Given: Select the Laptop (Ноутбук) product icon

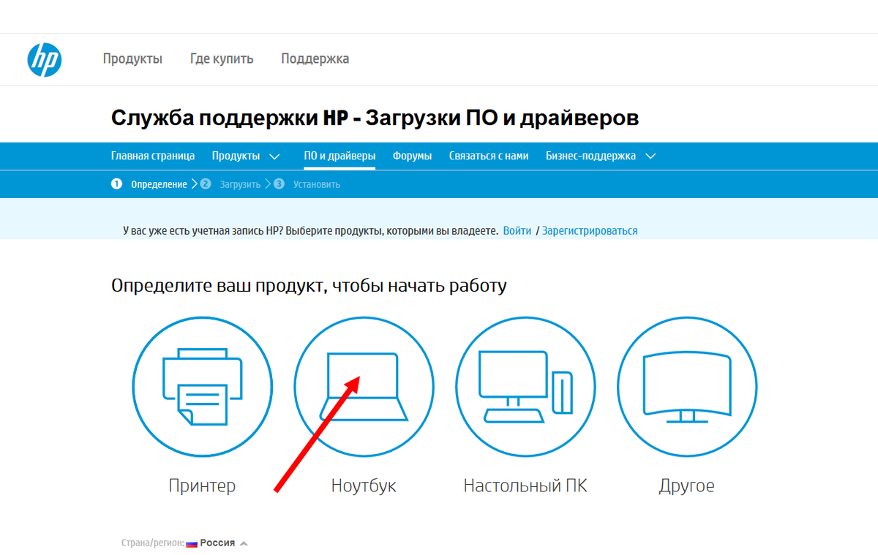Looking at the screenshot, I should point(364,388).
